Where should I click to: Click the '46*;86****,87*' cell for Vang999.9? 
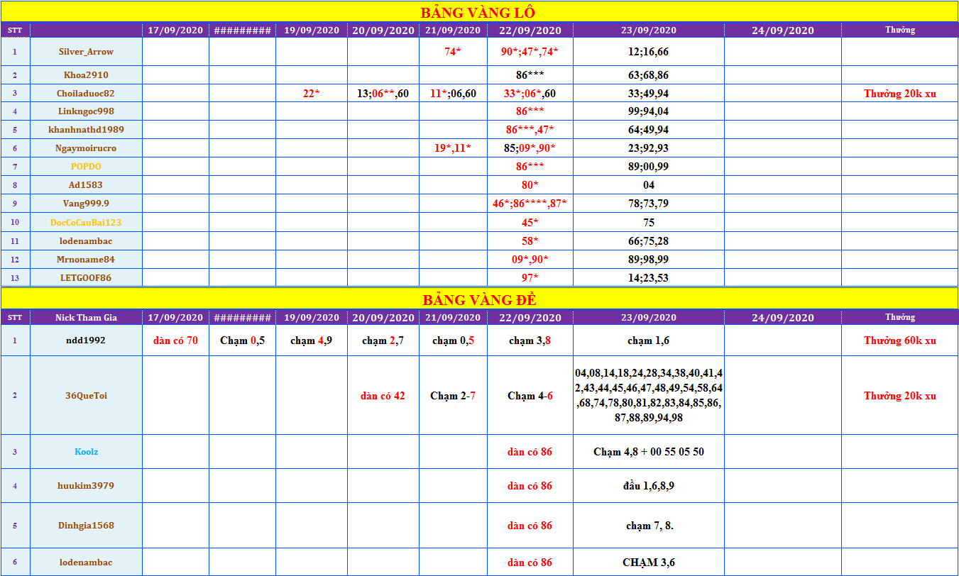(530, 204)
